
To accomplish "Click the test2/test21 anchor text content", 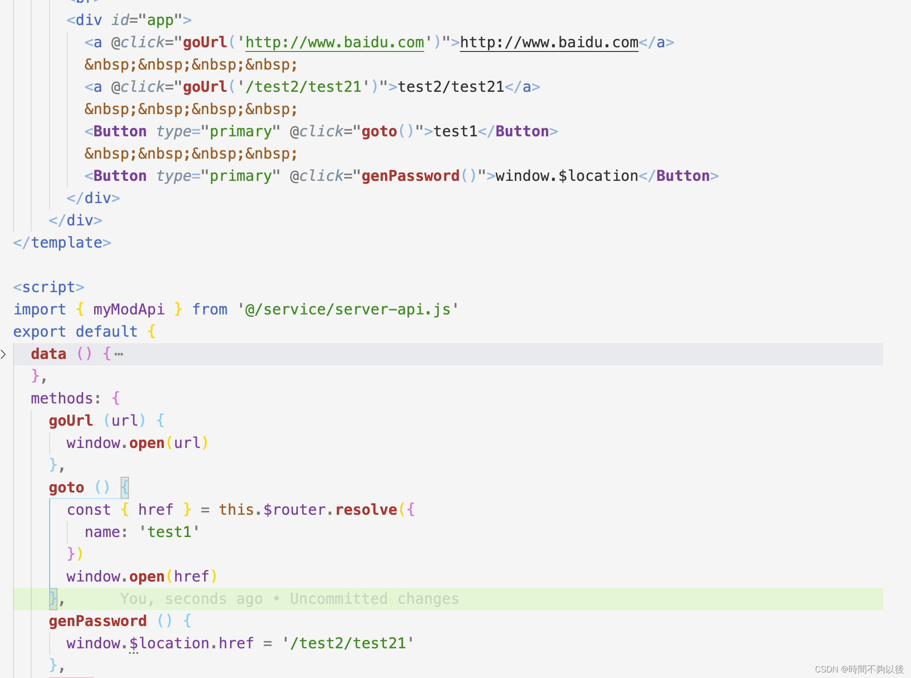I will coord(451,87).
